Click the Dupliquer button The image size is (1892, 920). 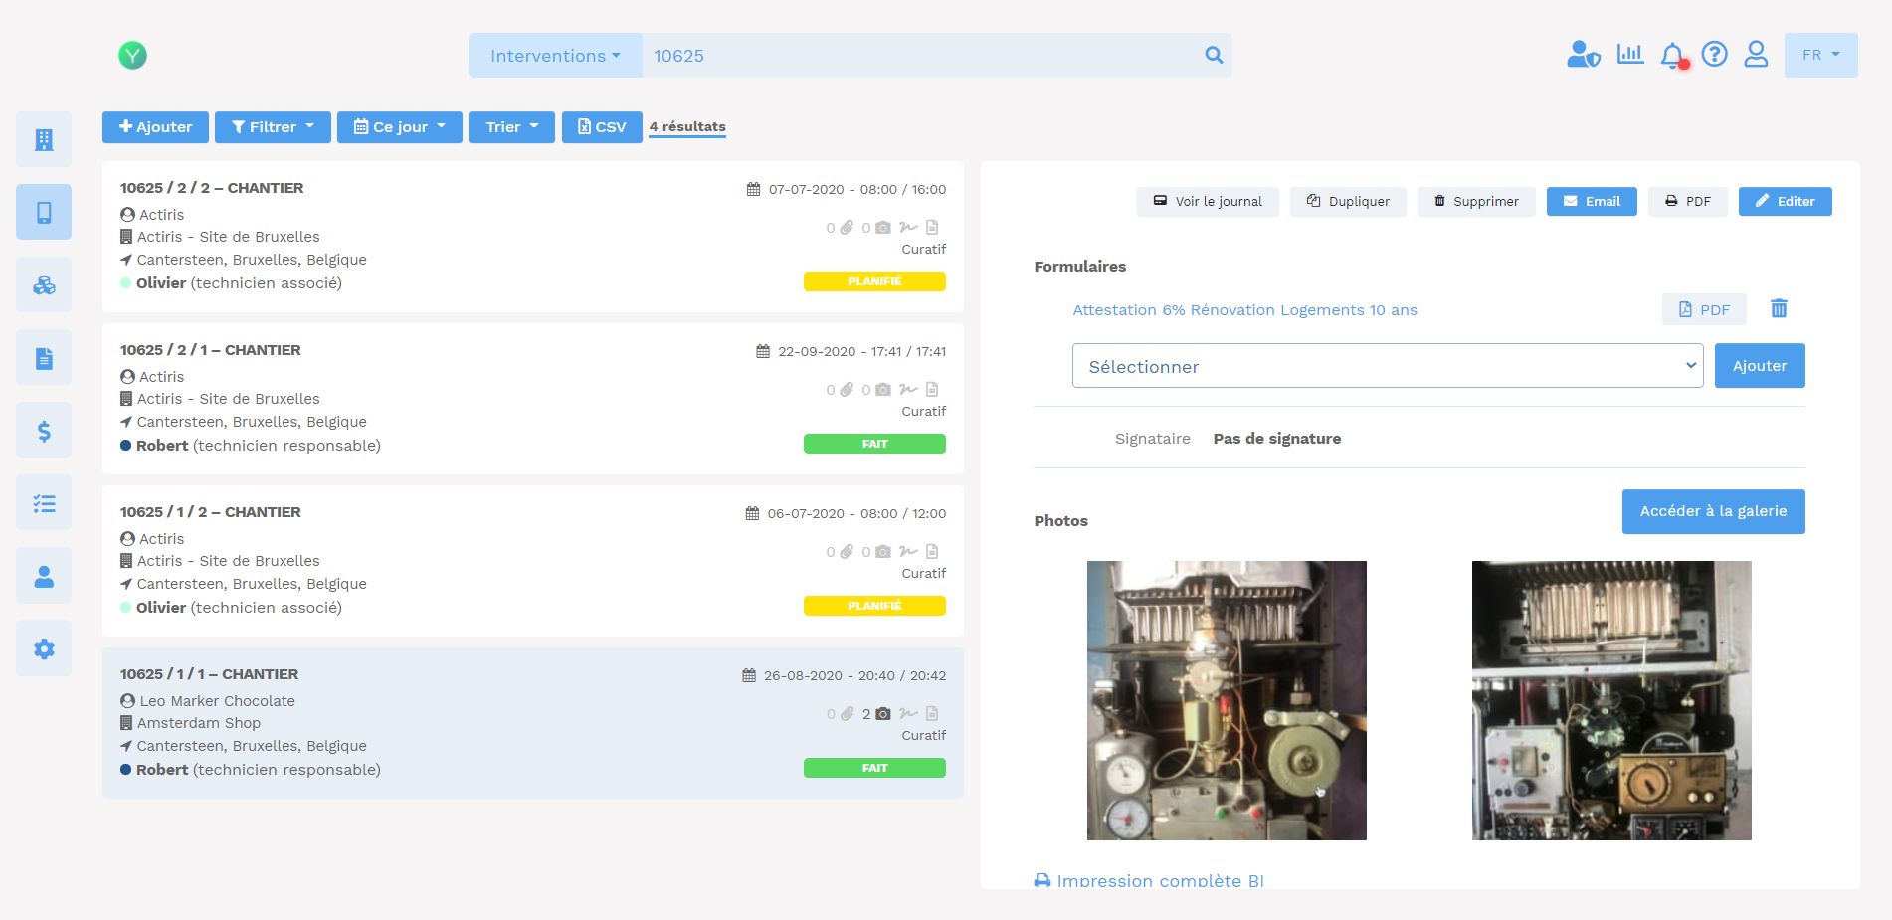(1348, 201)
